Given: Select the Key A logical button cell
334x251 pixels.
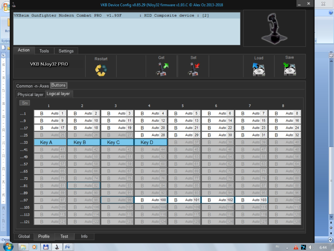Looking at the screenshot, I should 50,142.
